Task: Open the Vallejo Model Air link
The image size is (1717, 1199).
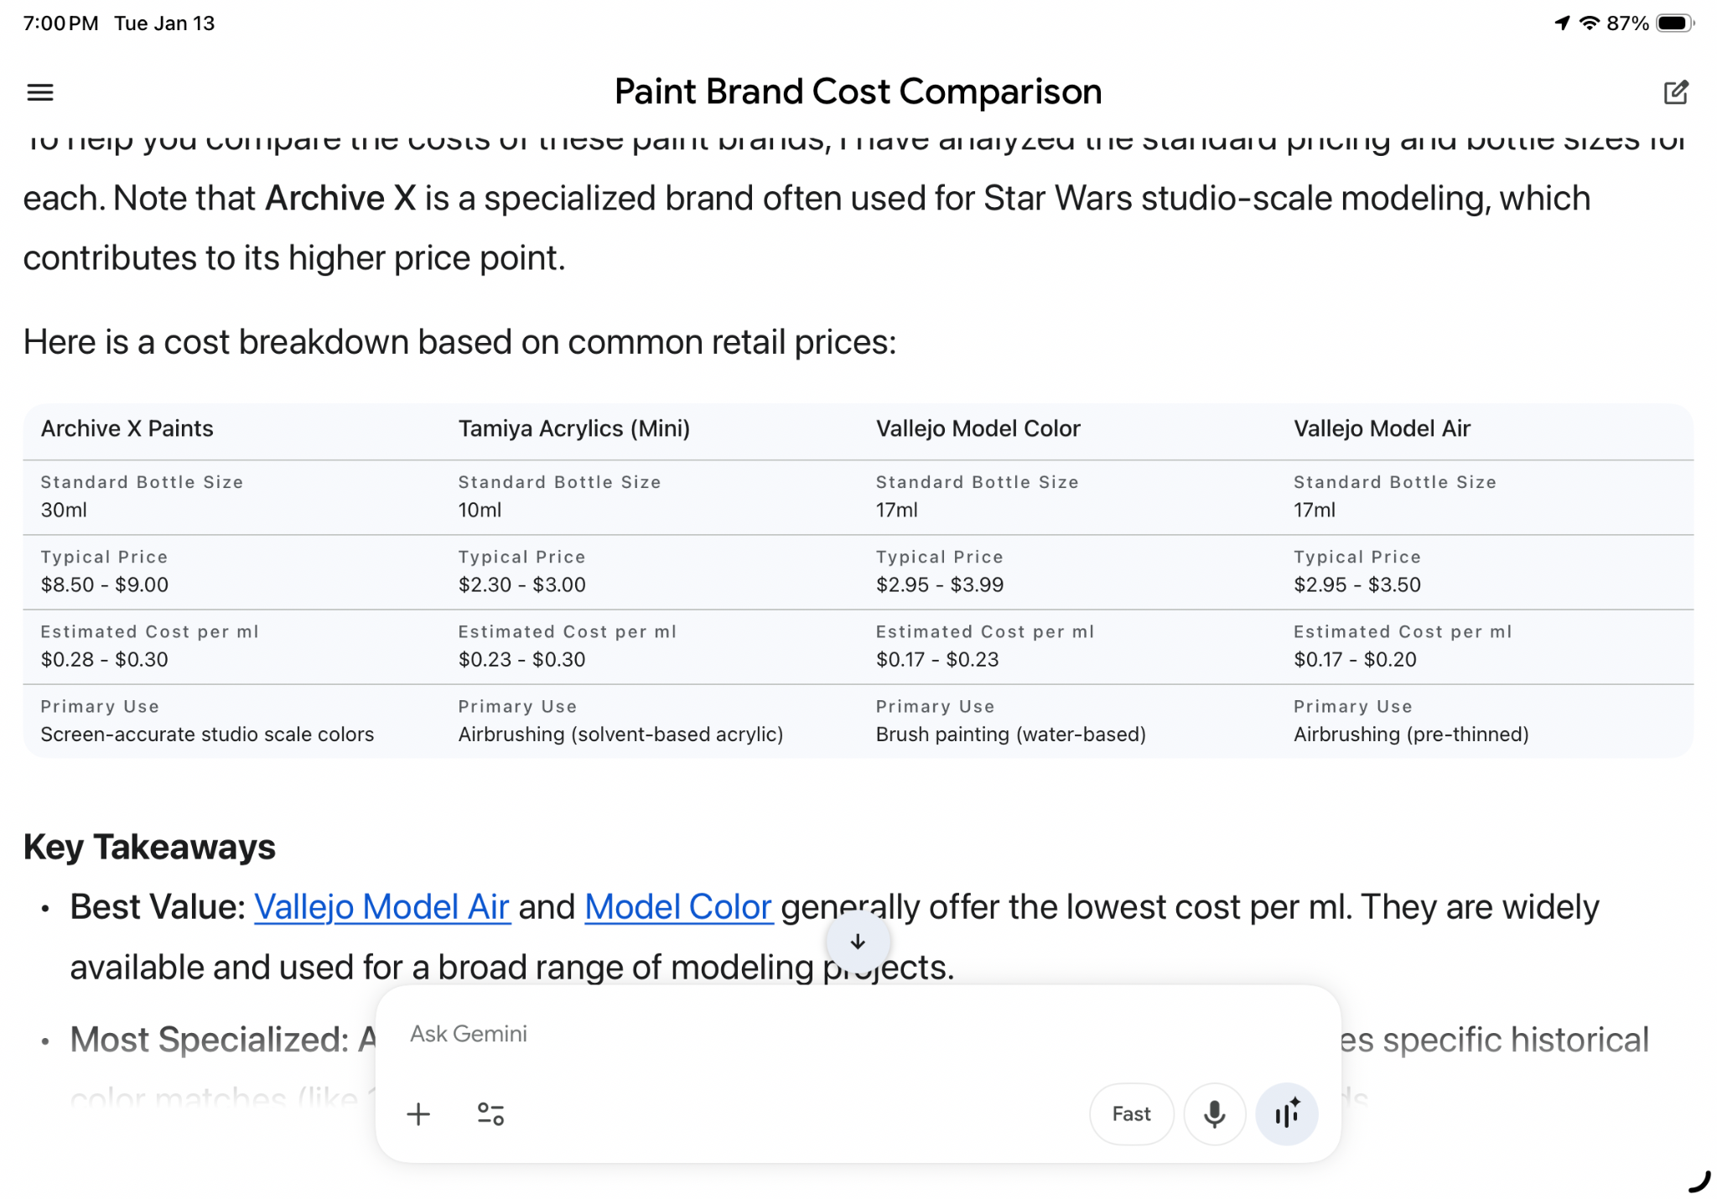Action: click(381, 906)
